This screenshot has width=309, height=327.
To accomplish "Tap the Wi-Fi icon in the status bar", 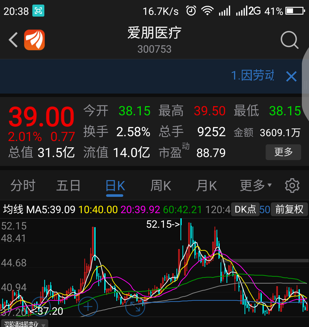I will 207,10.
